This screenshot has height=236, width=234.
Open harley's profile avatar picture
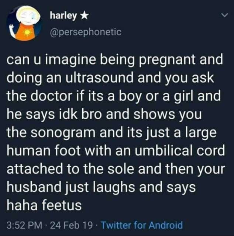[x=24, y=24]
